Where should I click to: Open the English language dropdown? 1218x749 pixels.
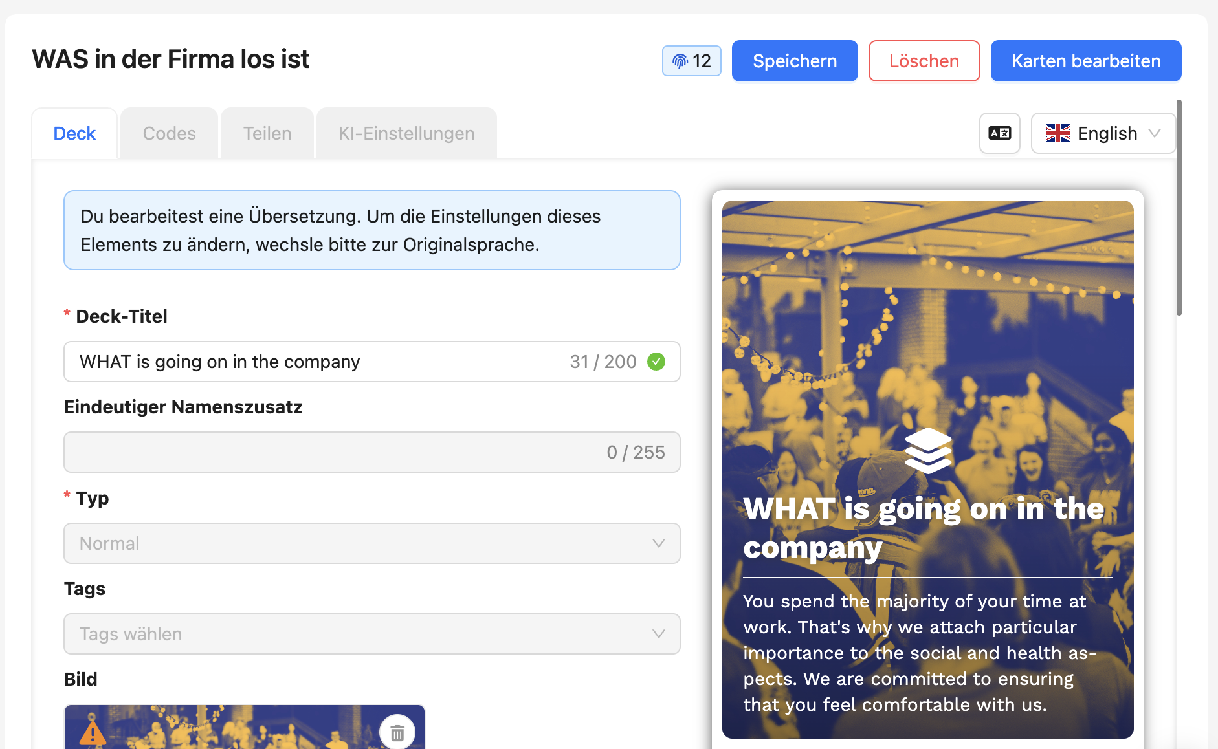pos(1103,133)
